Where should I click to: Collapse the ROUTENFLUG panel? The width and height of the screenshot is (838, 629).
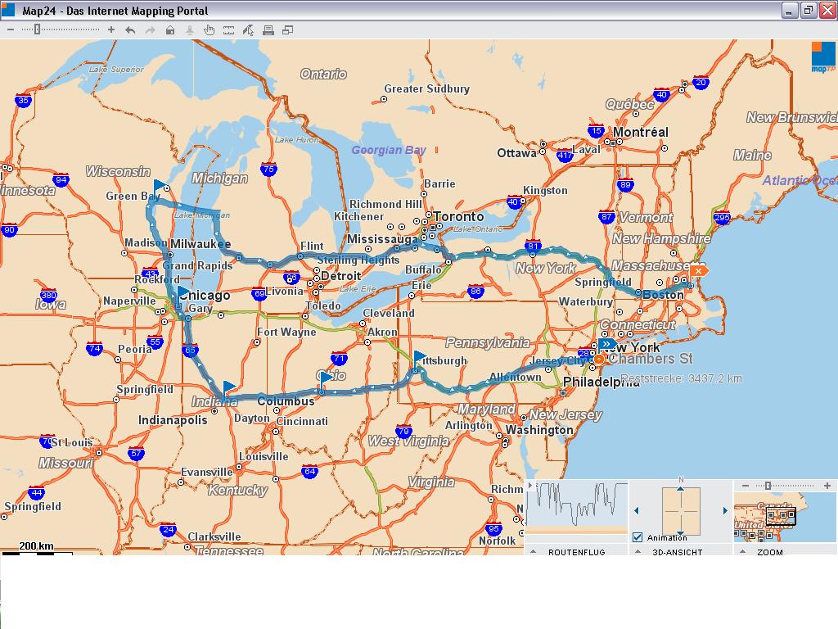(534, 552)
